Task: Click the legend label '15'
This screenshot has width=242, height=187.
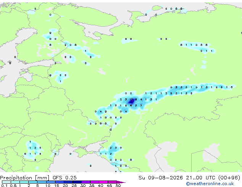Action: [56, 185]
